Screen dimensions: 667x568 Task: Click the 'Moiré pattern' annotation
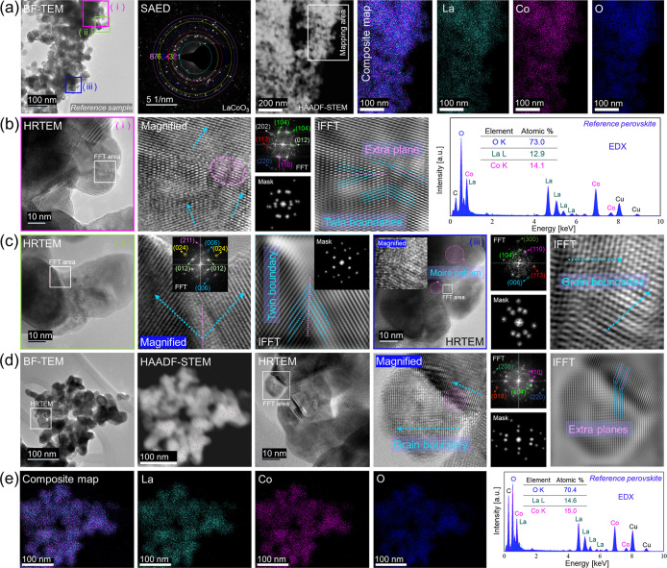tap(456, 273)
